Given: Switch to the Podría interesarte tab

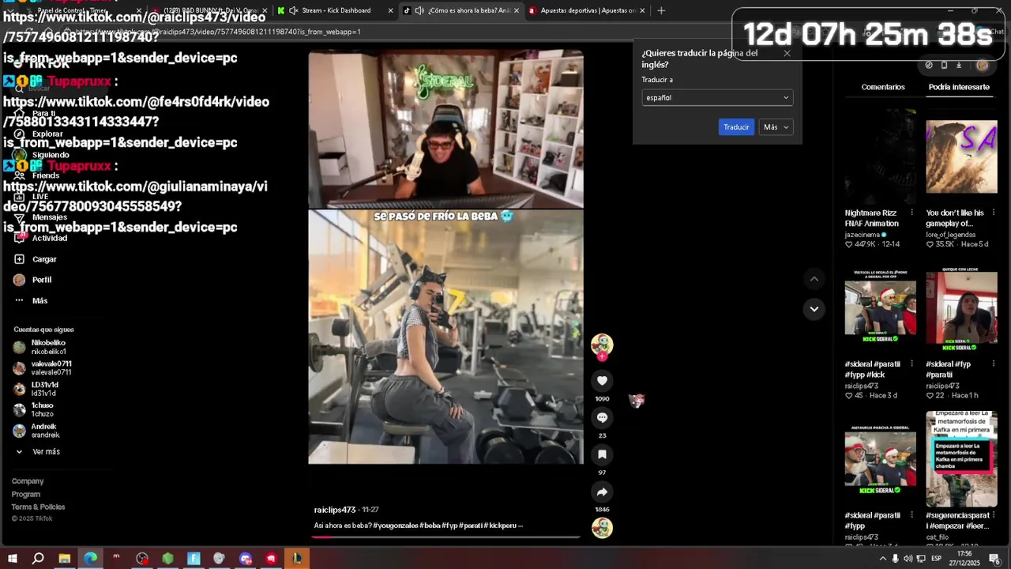Looking at the screenshot, I should [x=959, y=87].
